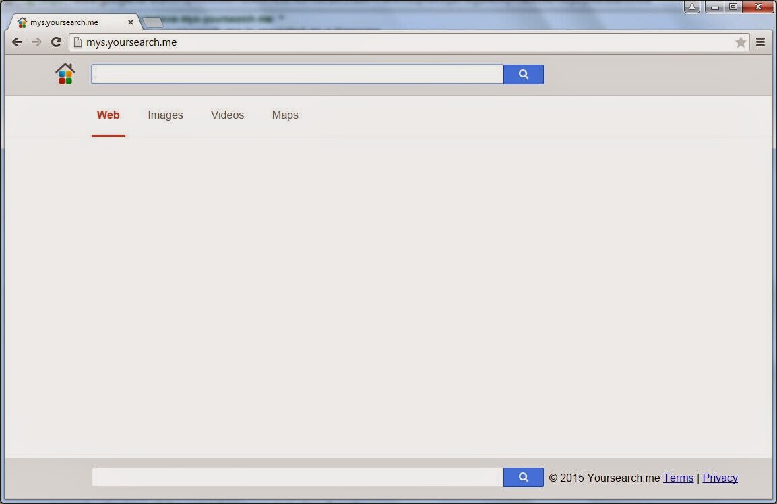Click the user profile icon in title bar

tap(692, 7)
